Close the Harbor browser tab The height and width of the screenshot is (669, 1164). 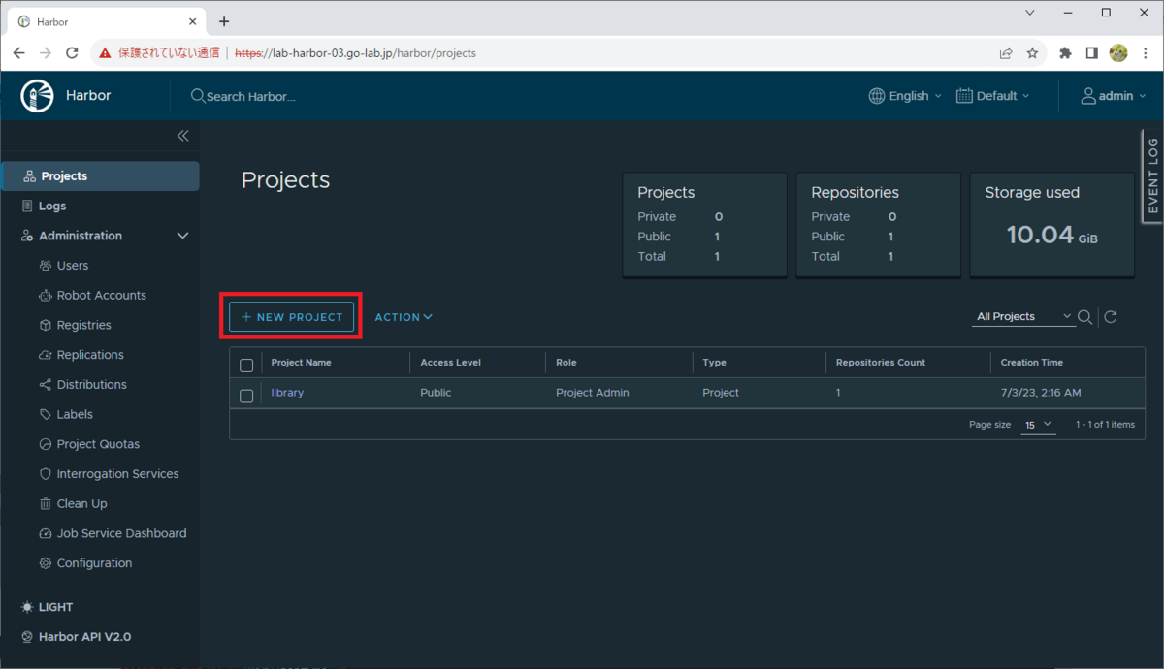pyautogui.click(x=193, y=21)
